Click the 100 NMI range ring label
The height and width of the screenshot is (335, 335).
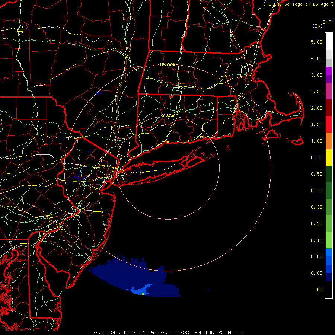(x=167, y=64)
